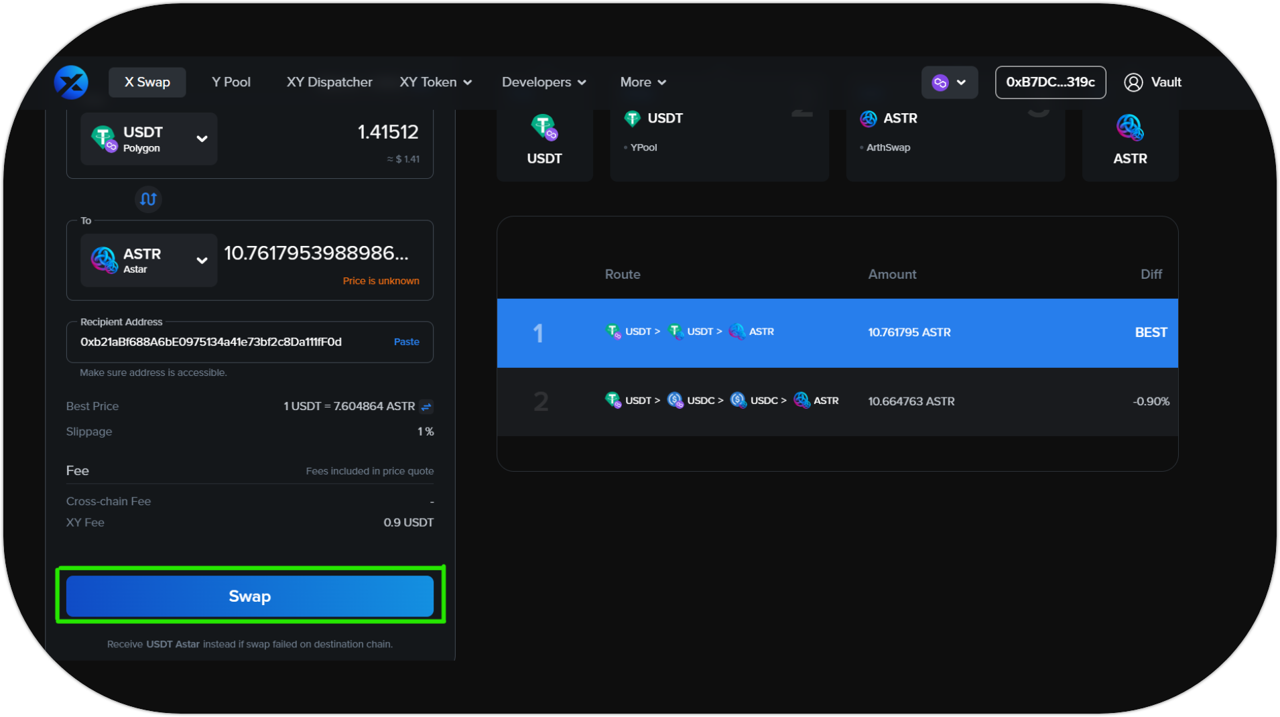The width and height of the screenshot is (1280, 717).
Task: Click the USDT source token icon card
Action: pos(544,139)
